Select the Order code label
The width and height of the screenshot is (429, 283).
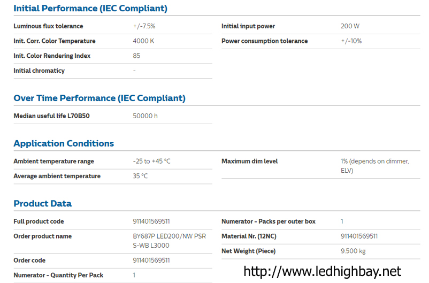tap(29, 261)
